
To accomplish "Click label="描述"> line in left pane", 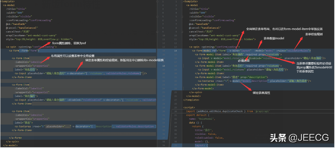I will click(x=23, y=123).
